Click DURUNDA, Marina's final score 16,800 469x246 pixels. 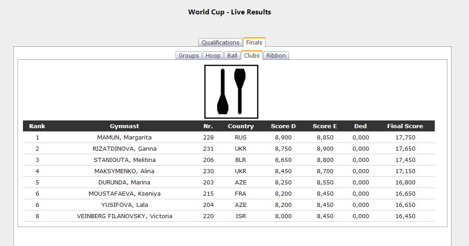(x=405, y=183)
